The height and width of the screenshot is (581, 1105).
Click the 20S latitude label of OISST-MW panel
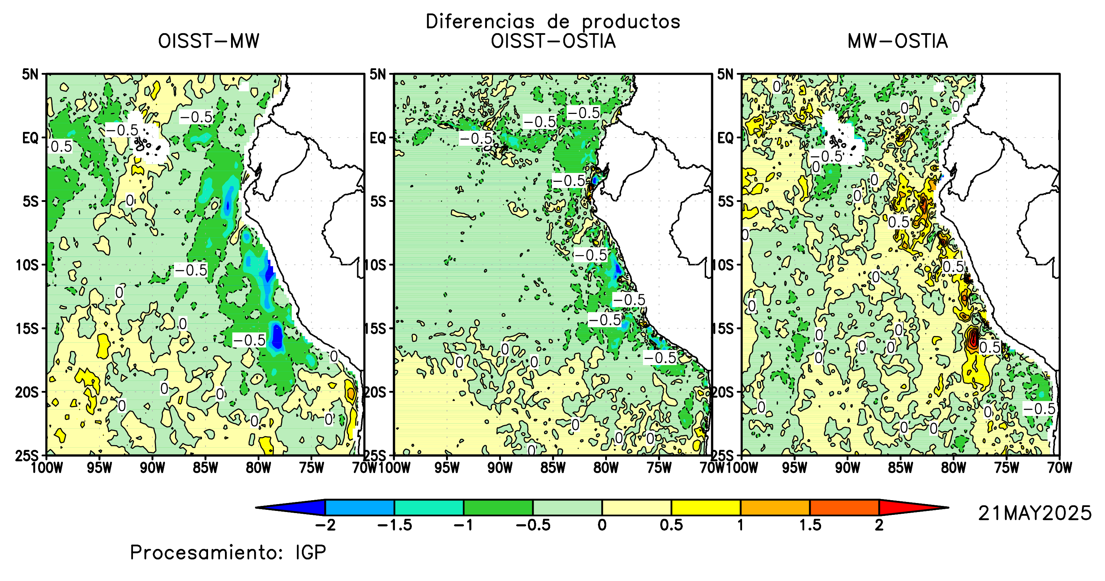(x=27, y=392)
